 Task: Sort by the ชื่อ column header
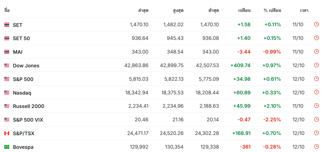click(7, 10)
